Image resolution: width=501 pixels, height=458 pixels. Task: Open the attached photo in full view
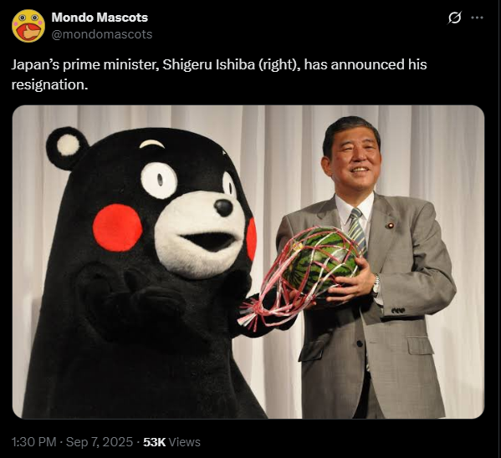pyautogui.click(x=248, y=262)
